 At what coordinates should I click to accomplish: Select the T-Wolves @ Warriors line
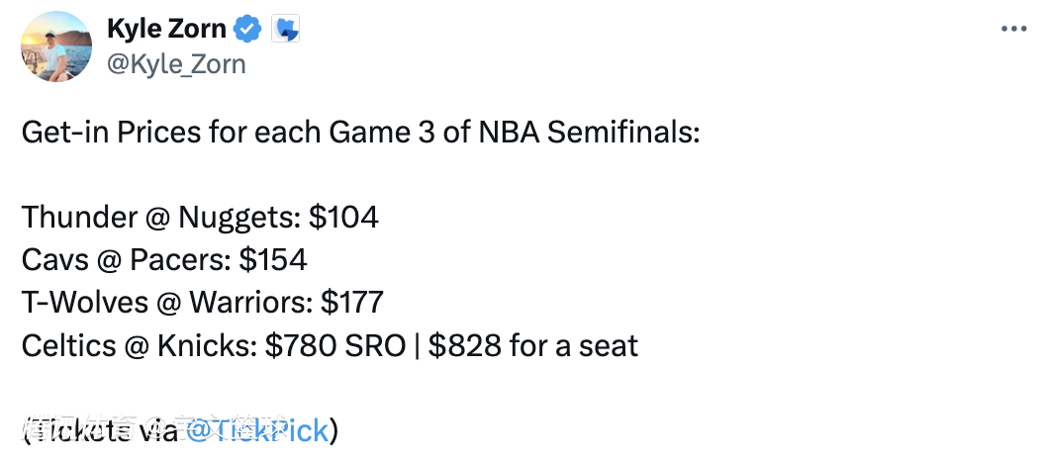tap(203, 303)
